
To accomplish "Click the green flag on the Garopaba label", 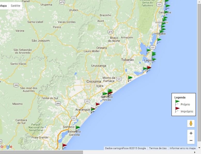I will coord(166,13).
